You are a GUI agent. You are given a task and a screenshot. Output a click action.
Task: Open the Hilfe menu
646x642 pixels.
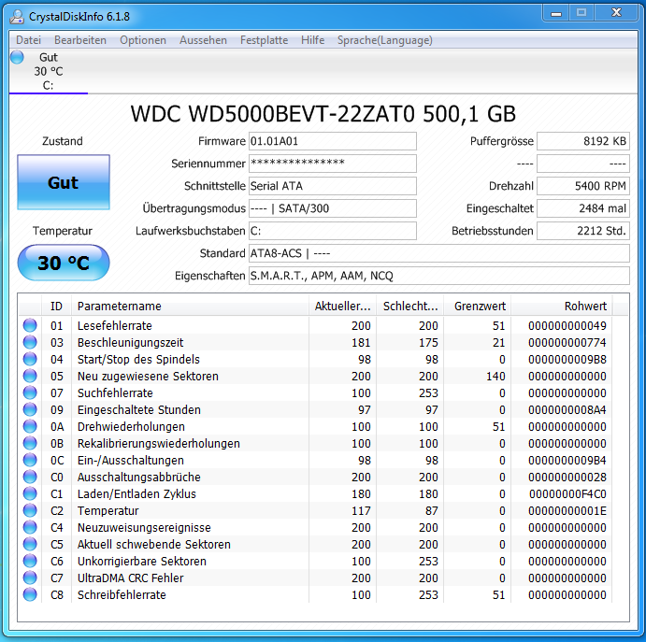312,40
